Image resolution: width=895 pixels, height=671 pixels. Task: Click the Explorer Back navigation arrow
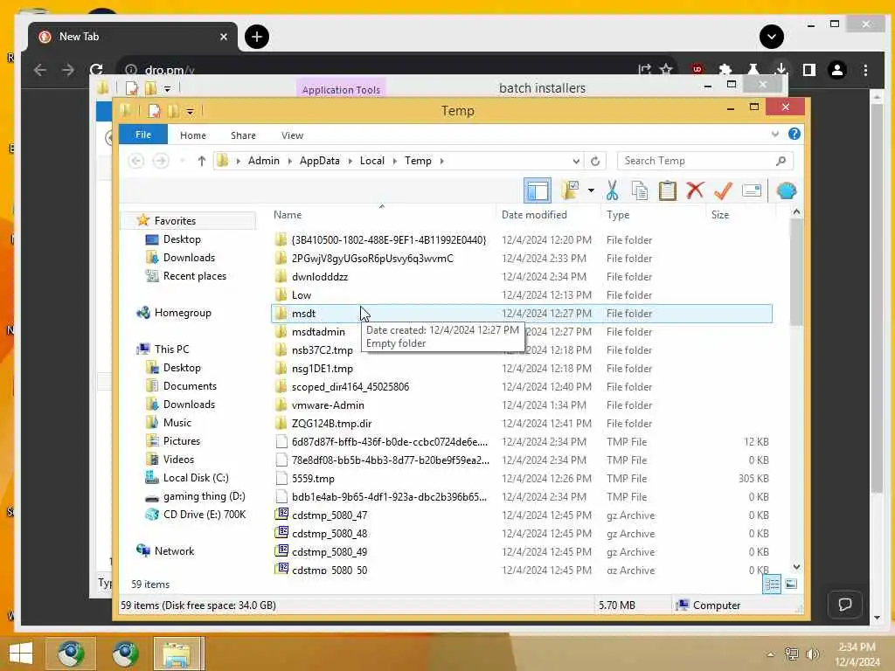135,161
